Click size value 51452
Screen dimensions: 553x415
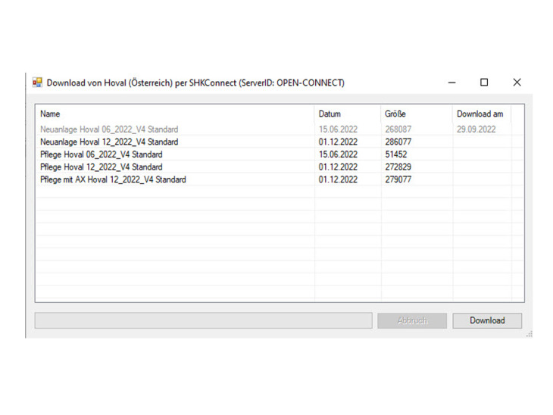coord(395,154)
